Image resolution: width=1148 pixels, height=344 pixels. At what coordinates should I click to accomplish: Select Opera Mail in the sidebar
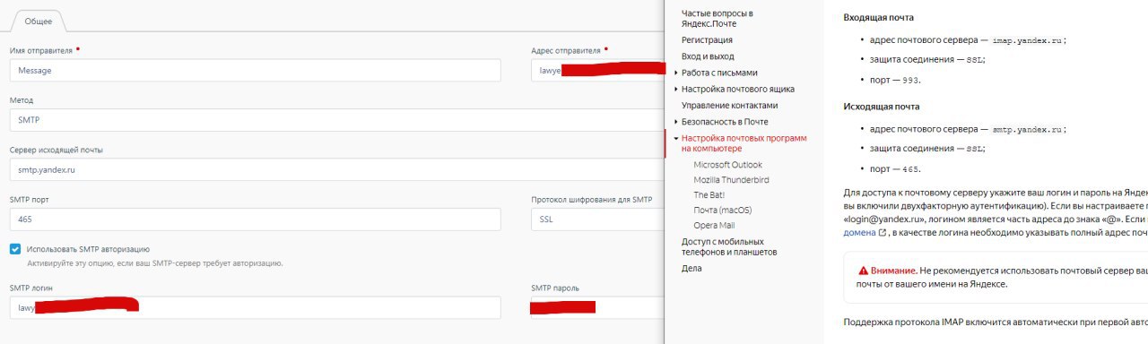coord(714,225)
